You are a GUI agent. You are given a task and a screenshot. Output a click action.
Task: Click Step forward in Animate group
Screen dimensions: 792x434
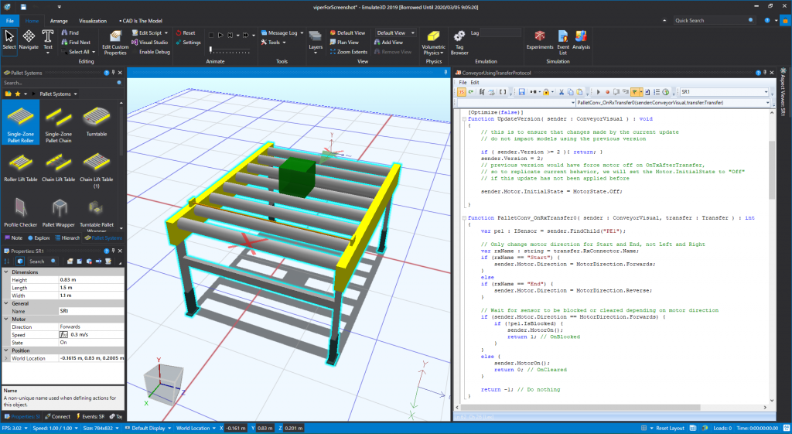(x=230, y=35)
